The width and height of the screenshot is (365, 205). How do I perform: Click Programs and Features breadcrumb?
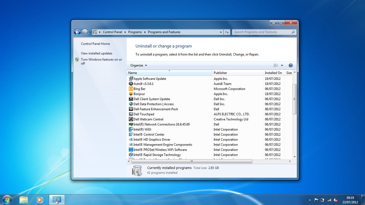tap(164, 32)
